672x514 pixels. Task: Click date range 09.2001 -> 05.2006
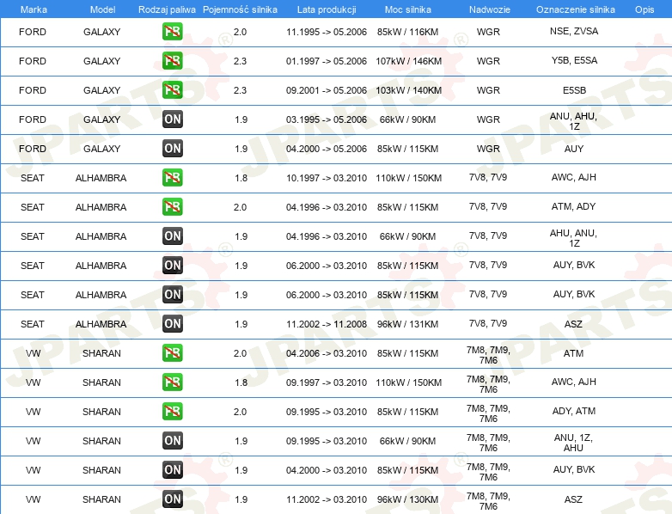click(327, 90)
